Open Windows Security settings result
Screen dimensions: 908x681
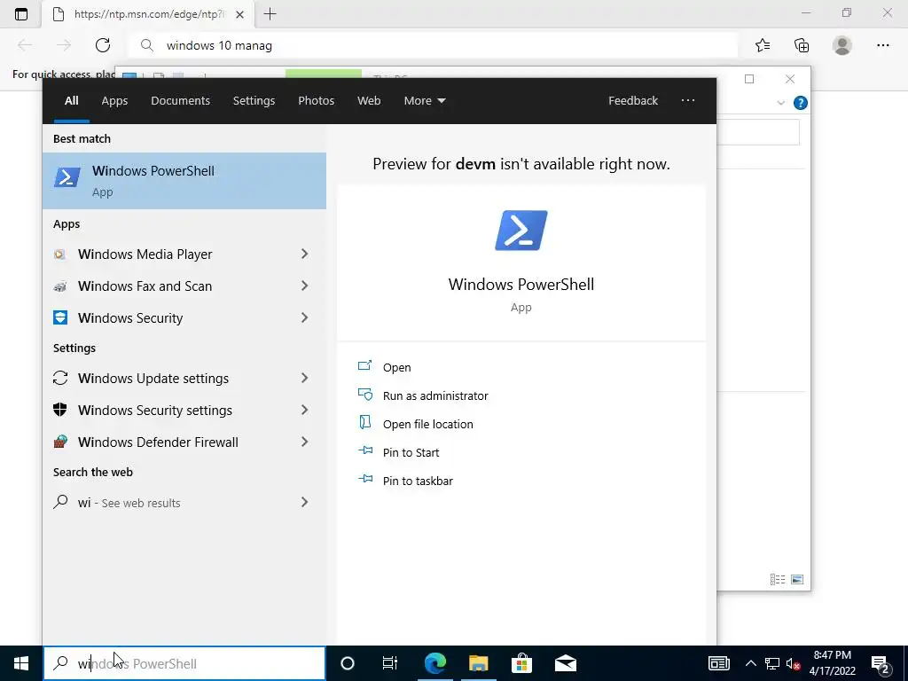click(184, 410)
